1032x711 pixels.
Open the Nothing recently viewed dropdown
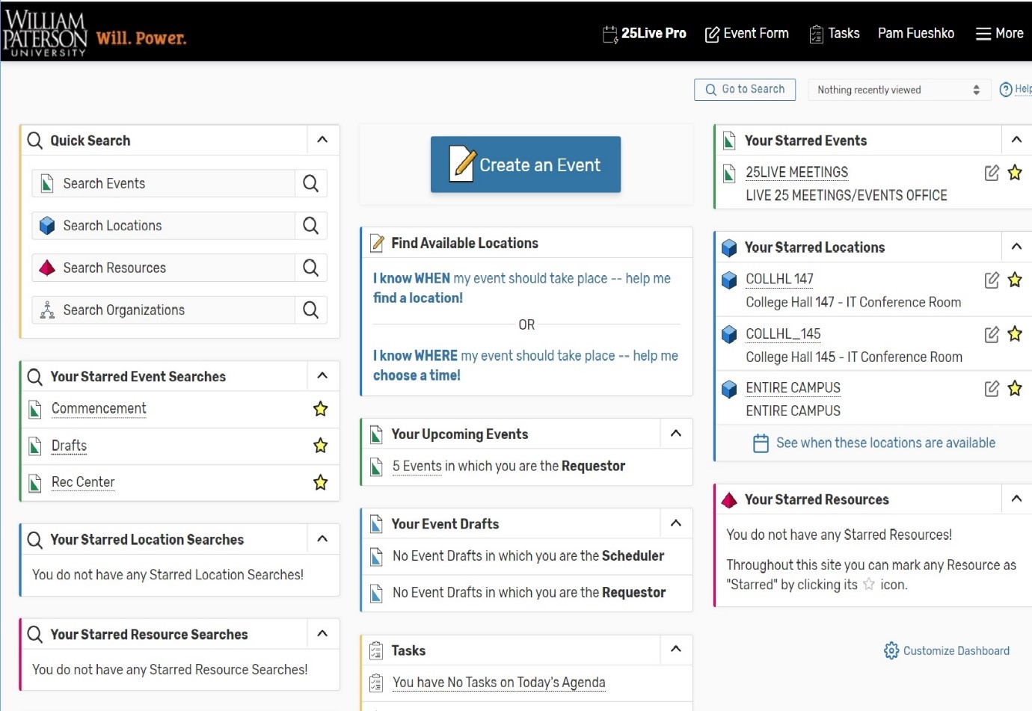coord(900,90)
